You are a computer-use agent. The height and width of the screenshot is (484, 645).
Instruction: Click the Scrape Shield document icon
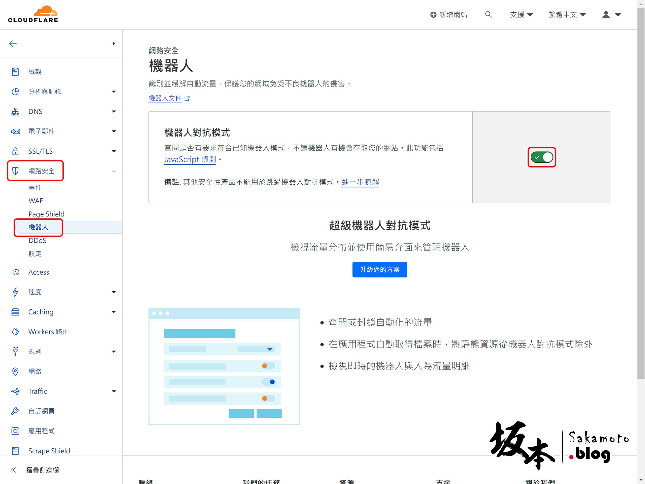(15, 451)
